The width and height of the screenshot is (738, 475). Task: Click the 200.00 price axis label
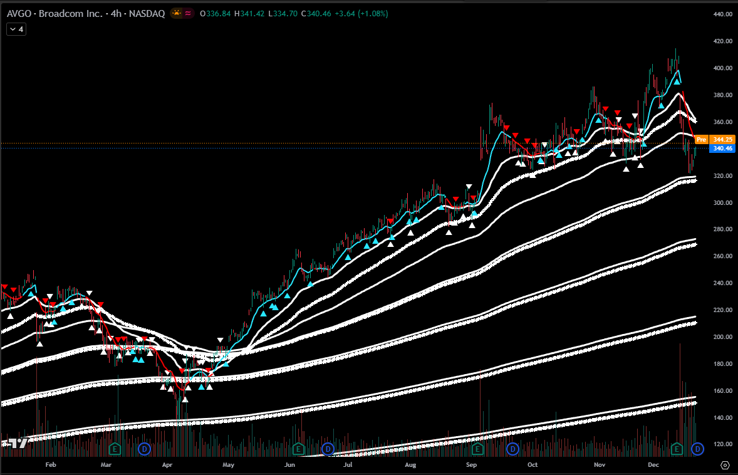tap(723, 337)
